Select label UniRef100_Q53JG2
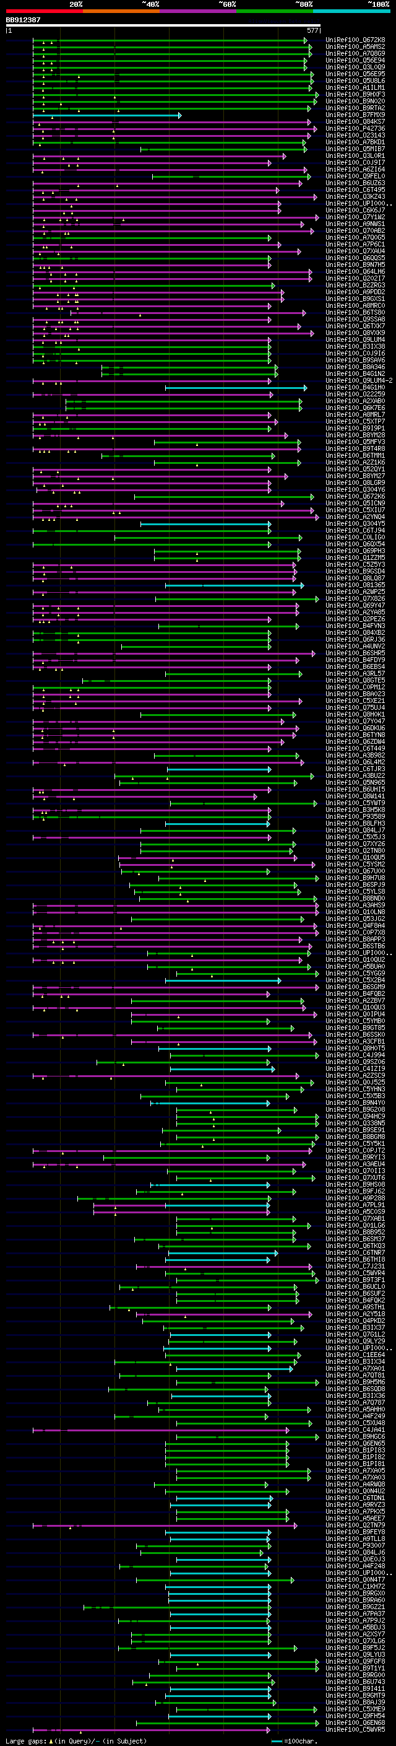Image resolution: width=396 pixels, height=1746 pixels. 355,919
